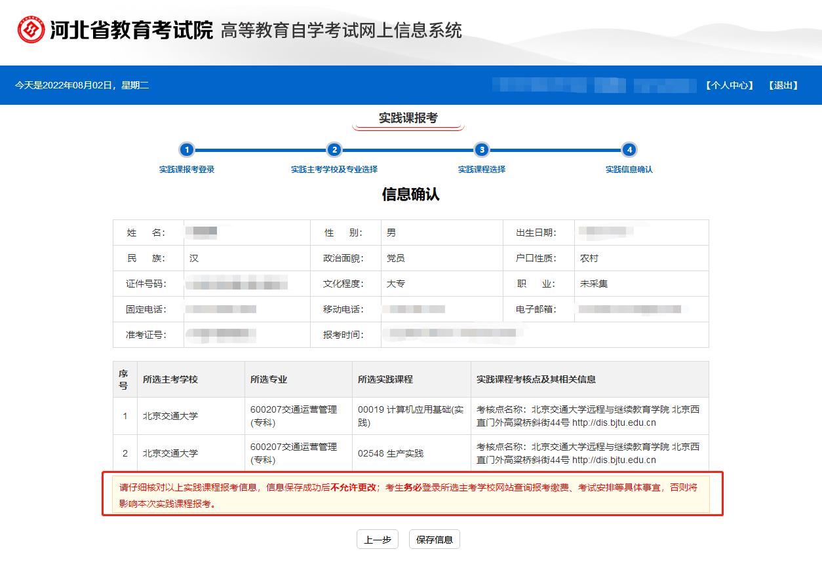Click 上一步 button to go back

(378, 540)
